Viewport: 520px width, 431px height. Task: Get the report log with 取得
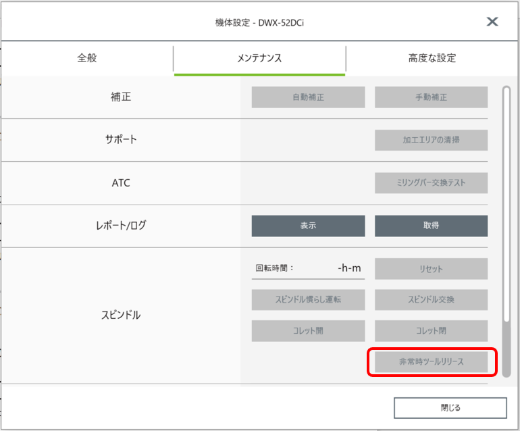pyautogui.click(x=431, y=226)
